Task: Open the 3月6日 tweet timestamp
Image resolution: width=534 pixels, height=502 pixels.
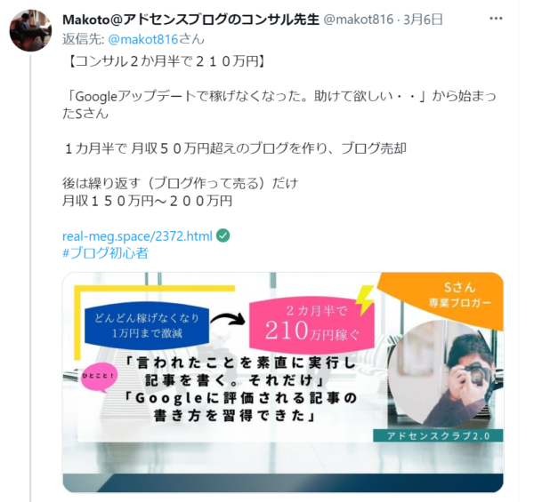Action: tap(423, 20)
